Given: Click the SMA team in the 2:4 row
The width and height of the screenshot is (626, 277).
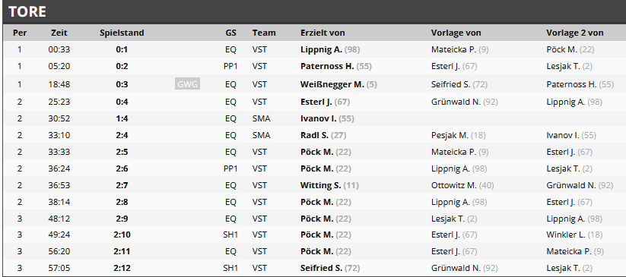Looking at the screenshot, I should point(261,135).
